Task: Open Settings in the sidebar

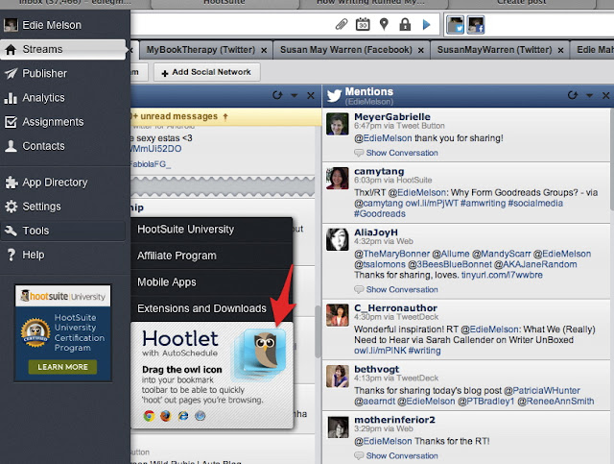Action: [x=62, y=207]
